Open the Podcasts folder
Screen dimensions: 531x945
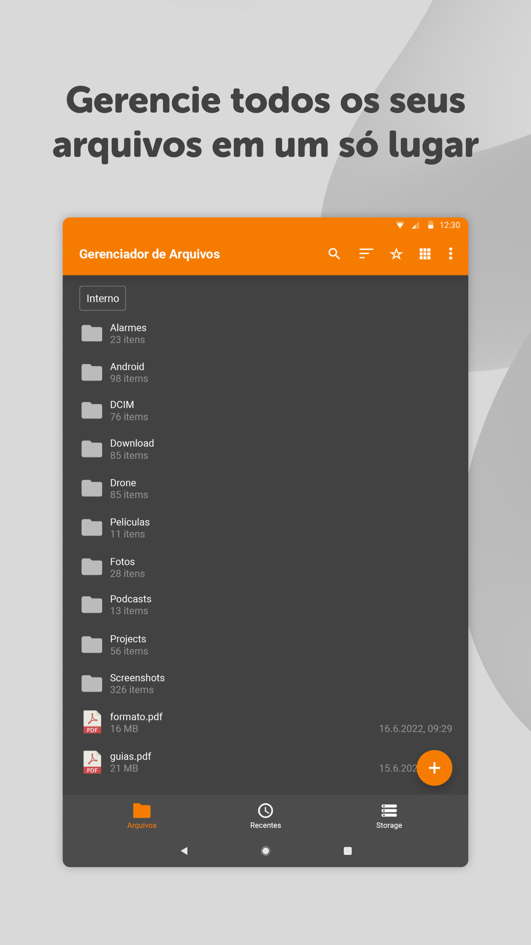pyautogui.click(x=265, y=605)
